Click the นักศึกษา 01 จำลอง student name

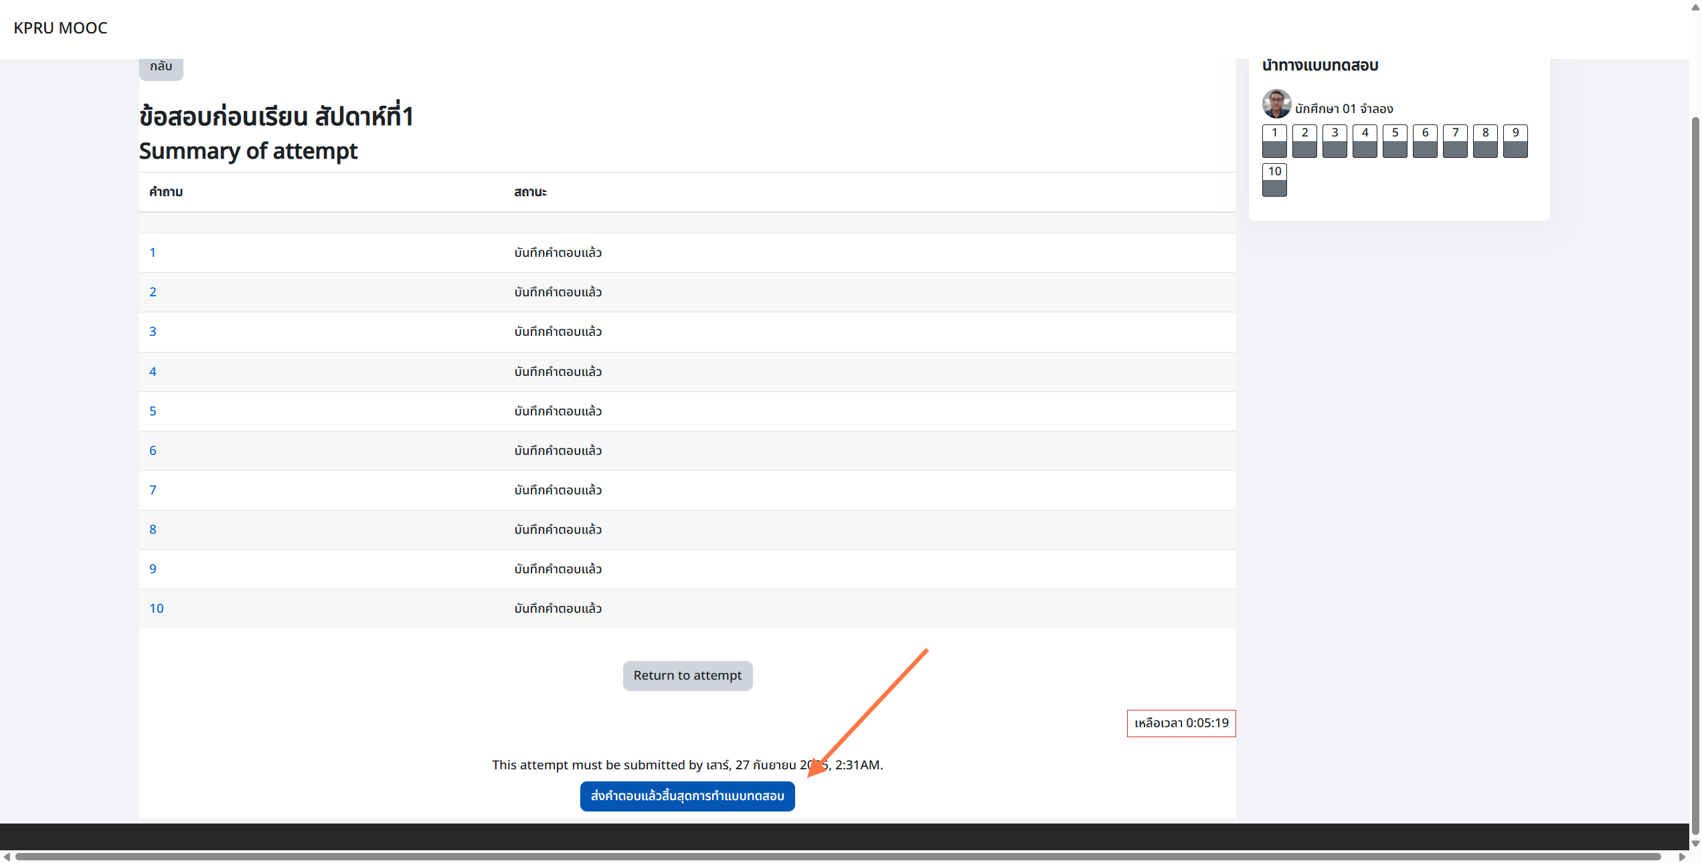pyautogui.click(x=1344, y=109)
